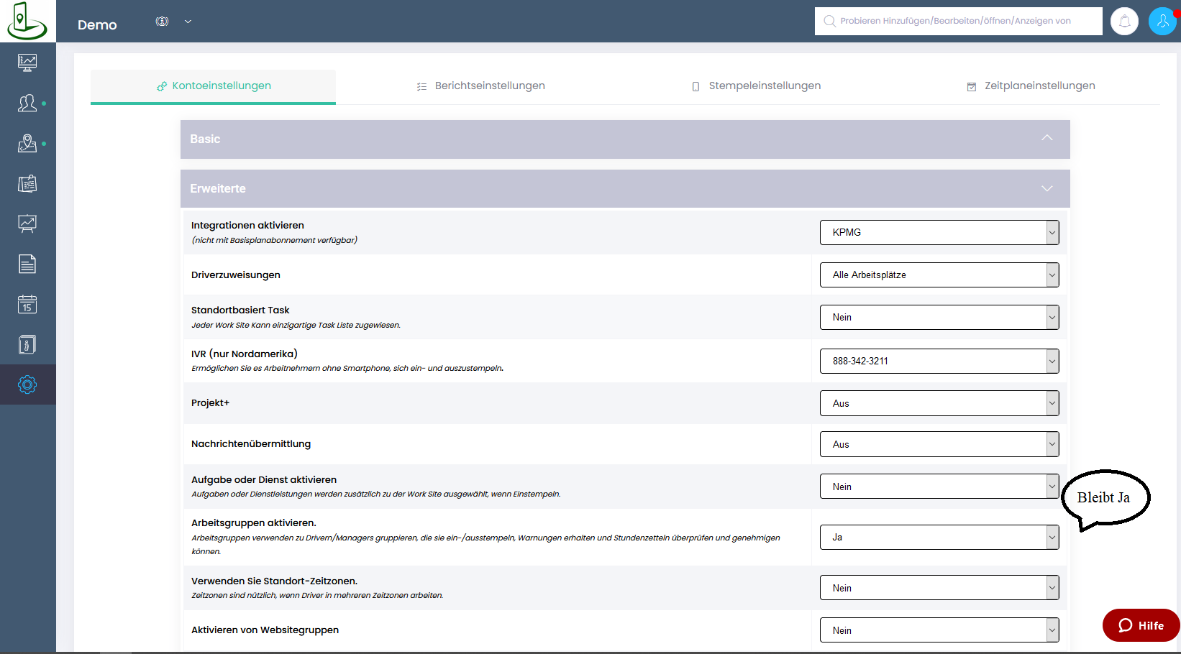The width and height of the screenshot is (1181, 654).
Task: Open the document reports sidebar icon
Action: 27,264
